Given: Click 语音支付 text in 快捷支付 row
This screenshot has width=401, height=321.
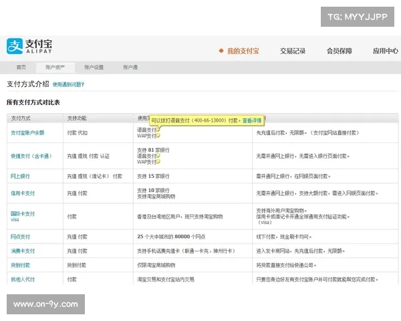Looking at the screenshot, I should pos(146,156).
